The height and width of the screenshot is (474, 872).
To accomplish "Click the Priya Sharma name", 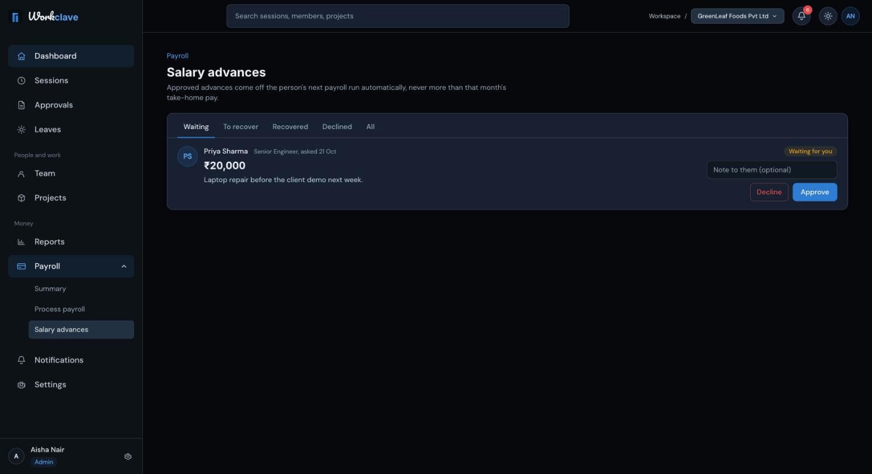I will (x=226, y=151).
